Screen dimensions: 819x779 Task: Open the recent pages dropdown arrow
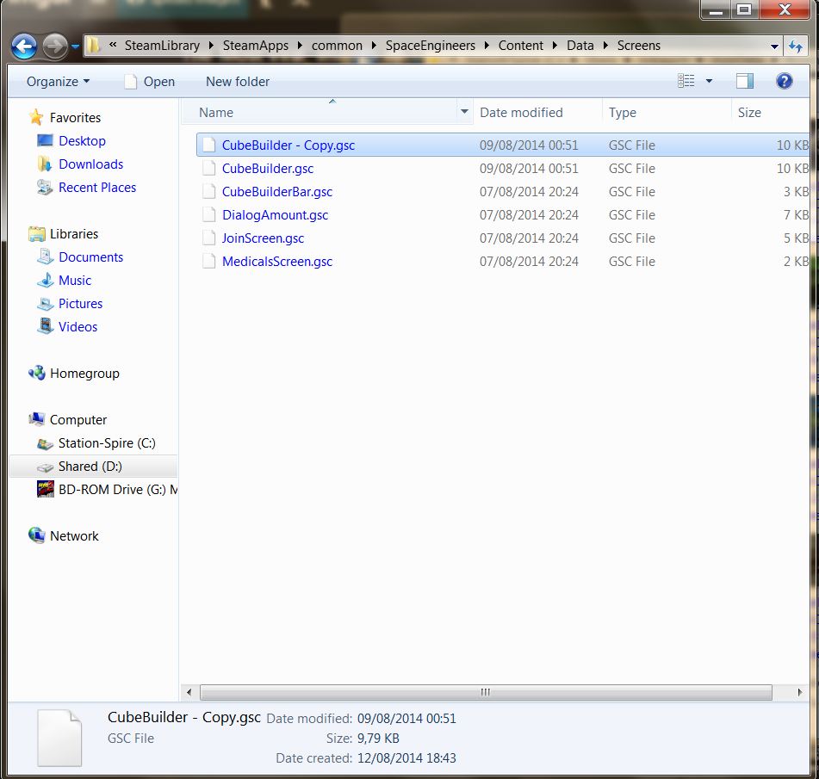(75, 46)
